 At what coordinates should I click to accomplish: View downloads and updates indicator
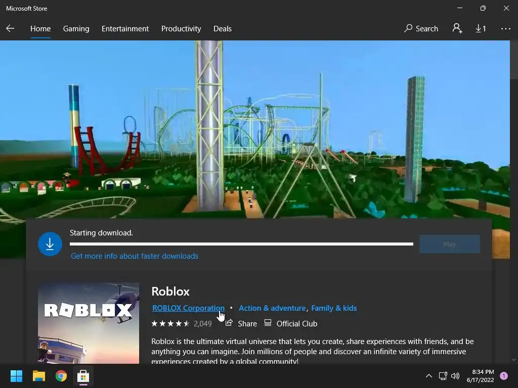pos(481,29)
